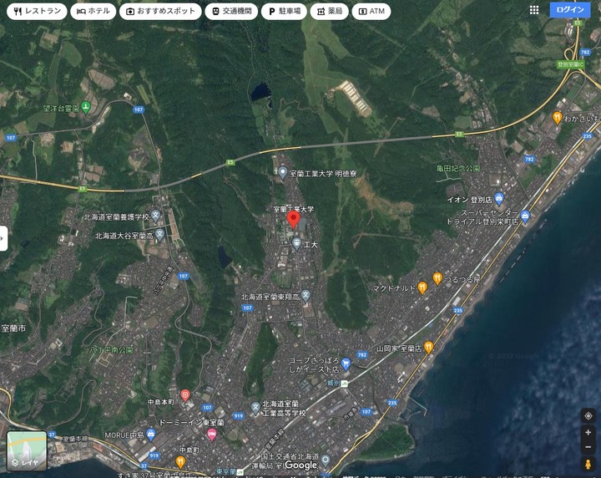Image resolution: width=601 pixels, height=478 pixels.
Task: Select ドーミーイン東室蘭 hotel marker
Action: [211, 435]
